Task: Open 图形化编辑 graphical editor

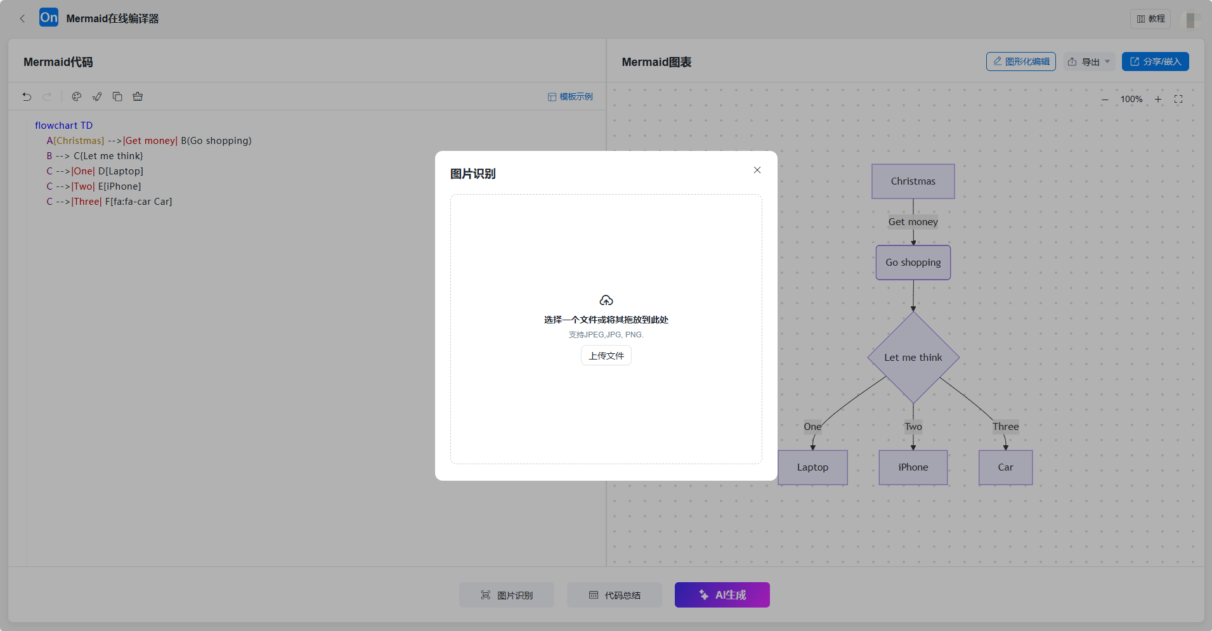Action: 1020,62
